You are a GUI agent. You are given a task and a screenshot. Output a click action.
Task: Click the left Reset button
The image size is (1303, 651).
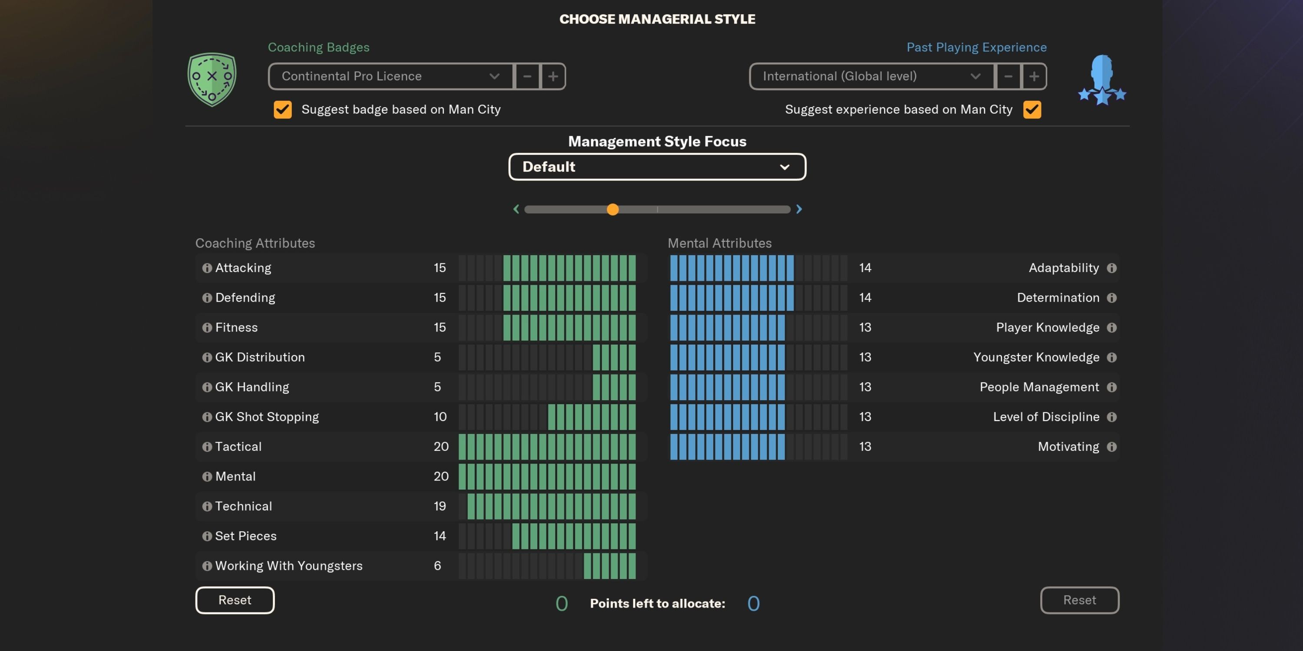[235, 601]
